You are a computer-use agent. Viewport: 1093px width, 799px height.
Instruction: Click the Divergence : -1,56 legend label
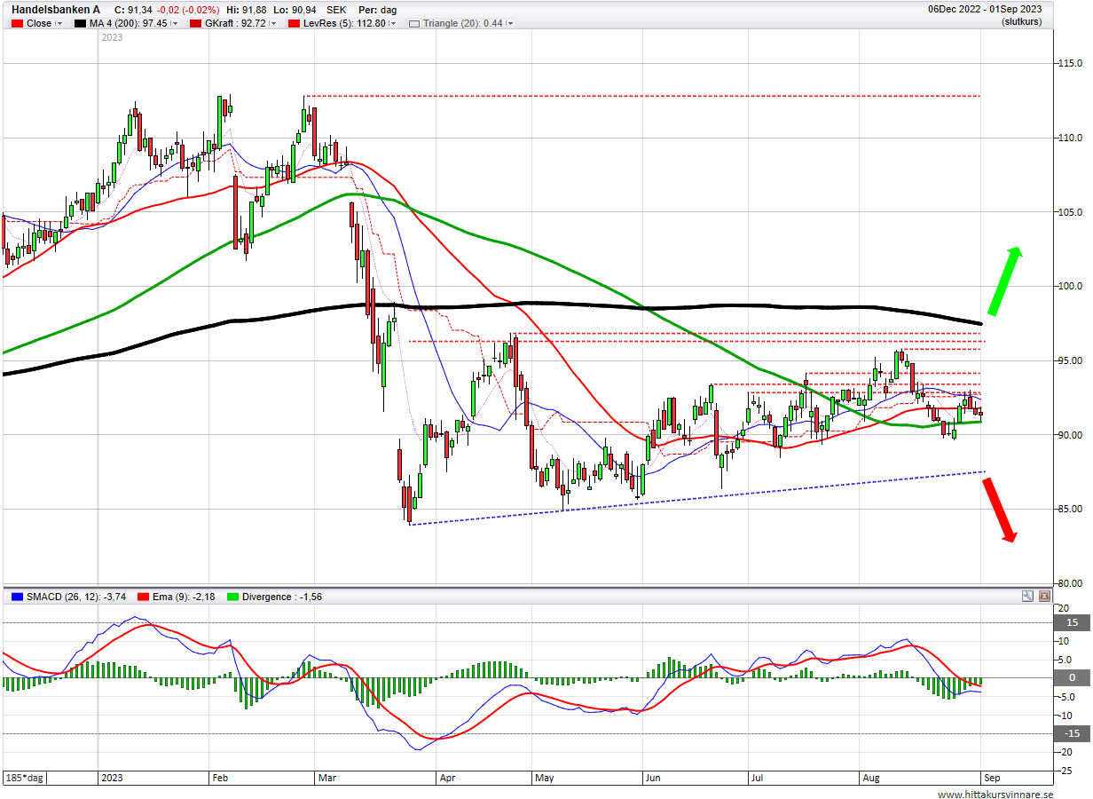coord(282,597)
